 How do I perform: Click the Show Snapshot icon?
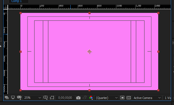pyautogui.click(x=85, y=98)
